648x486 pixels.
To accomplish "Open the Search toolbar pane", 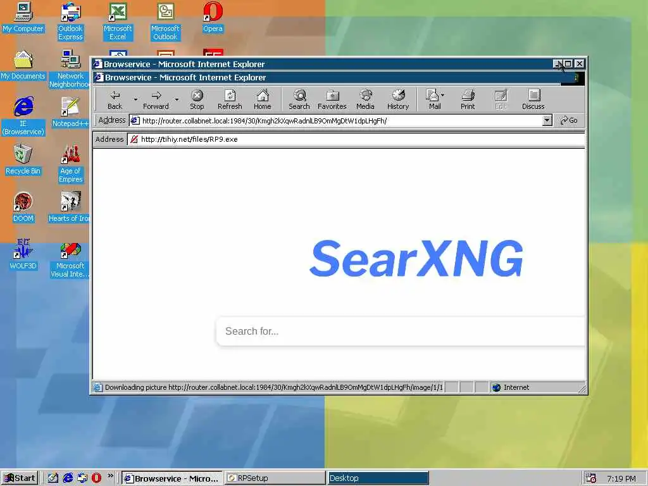I will click(x=299, y=99).
